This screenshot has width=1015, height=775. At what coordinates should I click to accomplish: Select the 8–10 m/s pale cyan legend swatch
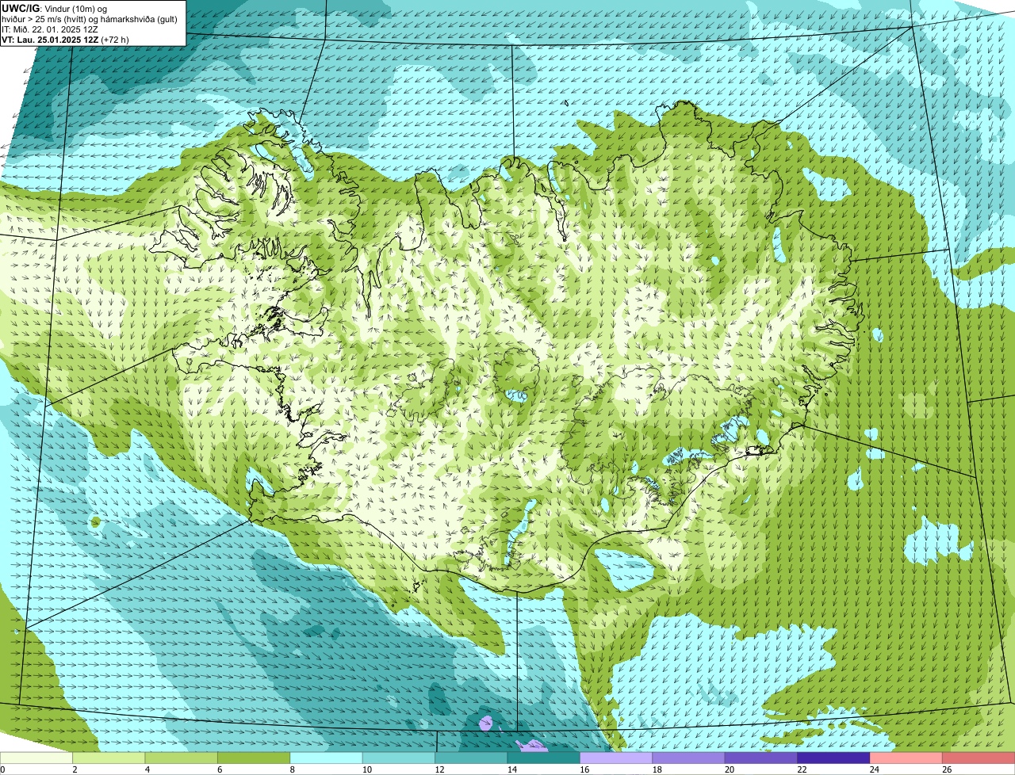click(x=327, y=758)
